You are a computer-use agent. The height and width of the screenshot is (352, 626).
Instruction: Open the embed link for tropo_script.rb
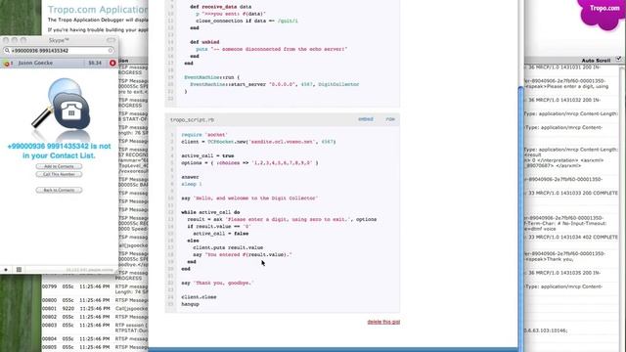[x=365, y=119]
